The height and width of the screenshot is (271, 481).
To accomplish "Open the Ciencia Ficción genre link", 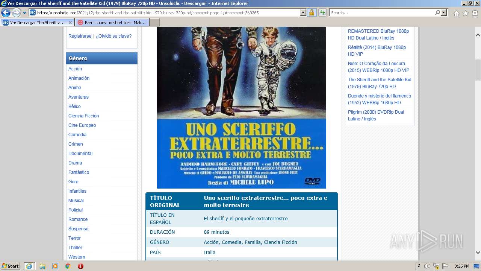I will [x=84, y=116].
